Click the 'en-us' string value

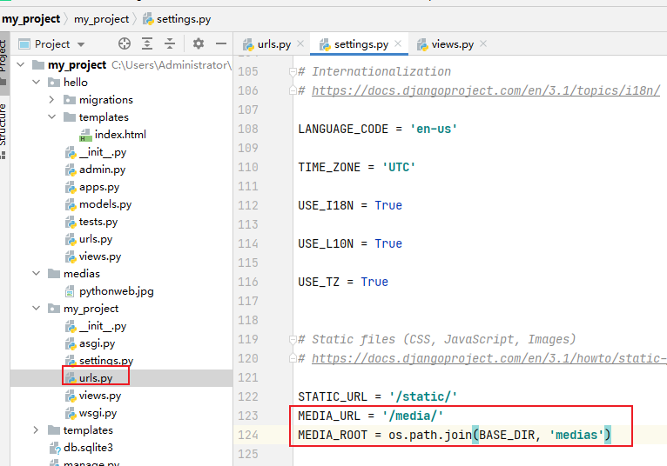pyautogui.click(x=434, y=130)
